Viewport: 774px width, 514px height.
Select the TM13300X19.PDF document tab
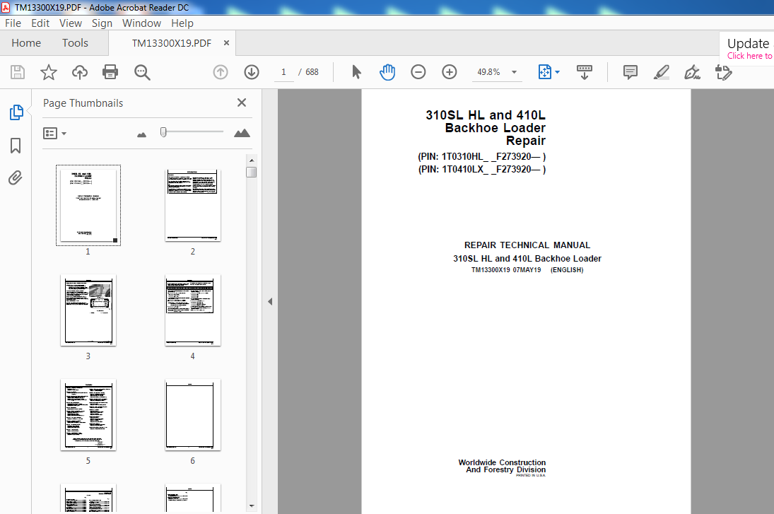pos(172,43)
